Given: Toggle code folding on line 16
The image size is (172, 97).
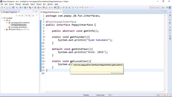Looking at the screenshot, I should [x=45, y=61].
